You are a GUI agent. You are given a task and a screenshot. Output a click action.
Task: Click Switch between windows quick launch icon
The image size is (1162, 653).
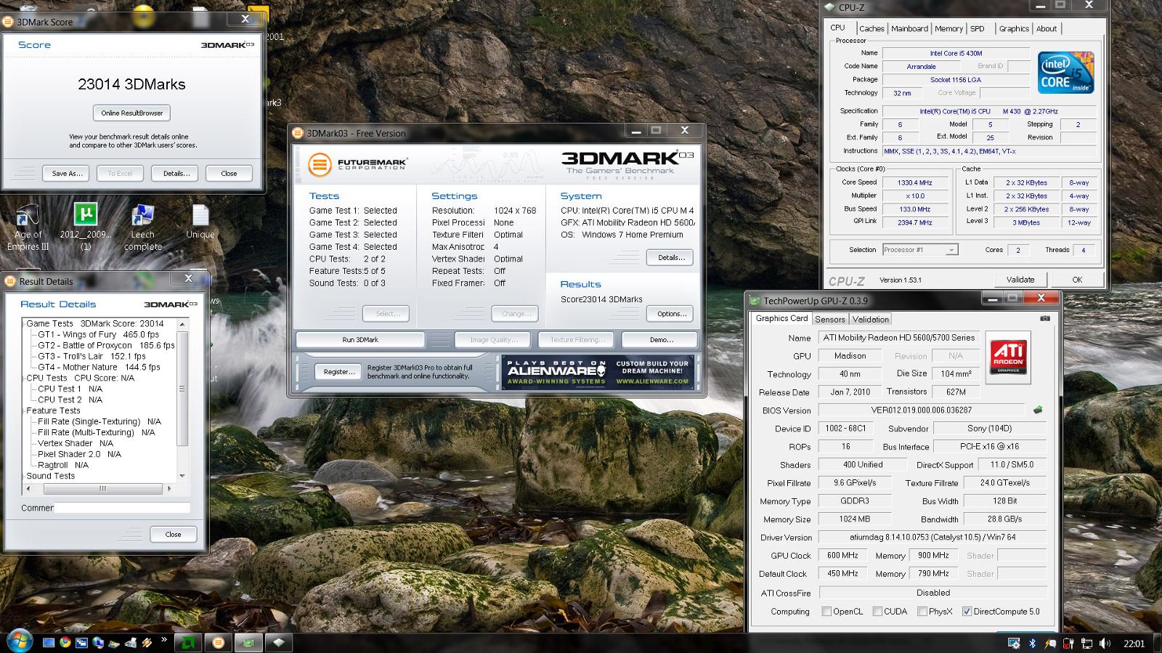pyautogui.click(x=81, y=642)
